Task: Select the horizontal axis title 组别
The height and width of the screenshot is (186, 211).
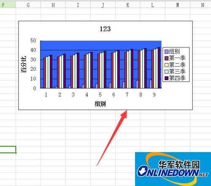Action: point(100,104)
